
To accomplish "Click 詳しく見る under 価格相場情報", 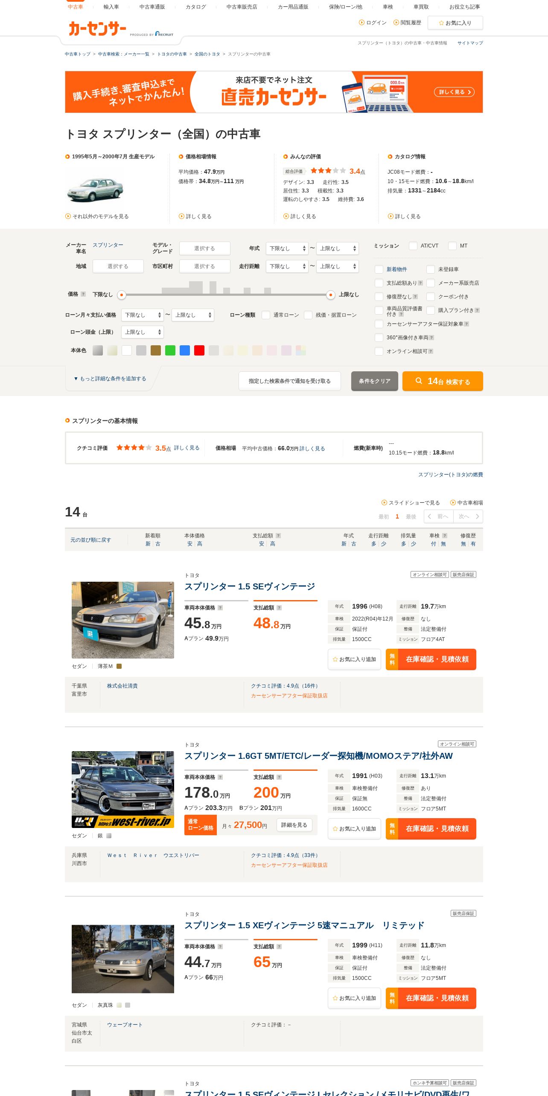I will (x=195, y=216).
